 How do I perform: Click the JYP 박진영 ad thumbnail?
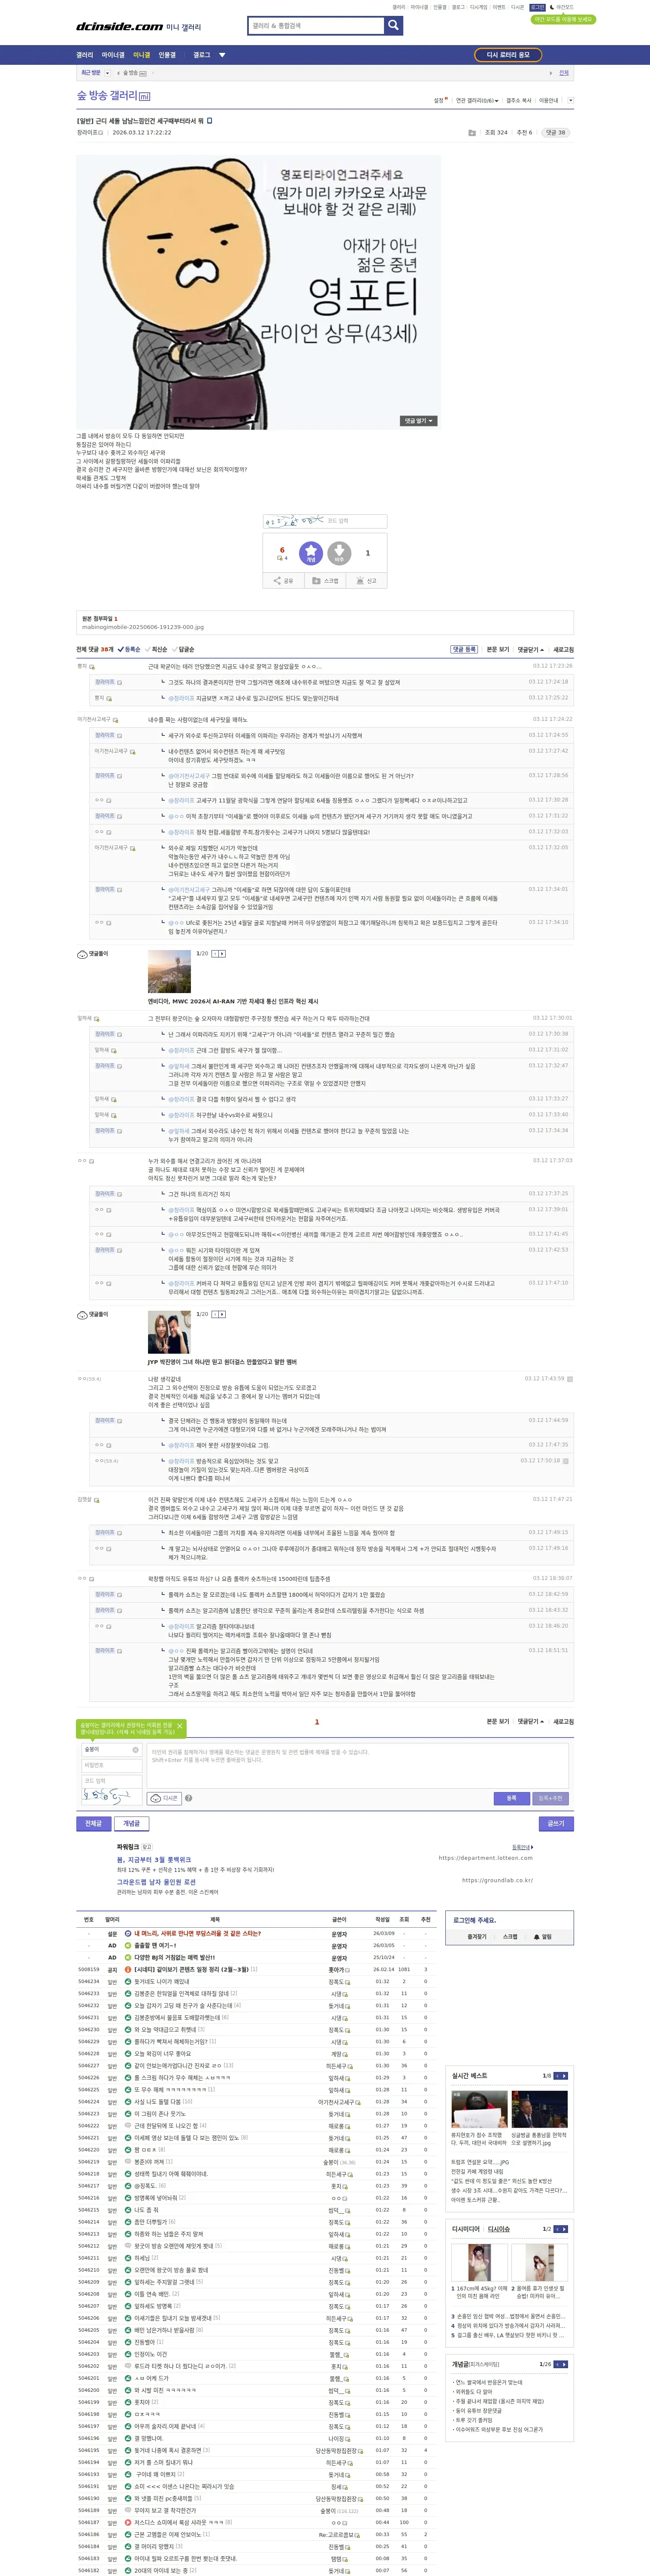[x=169, y=1332]
